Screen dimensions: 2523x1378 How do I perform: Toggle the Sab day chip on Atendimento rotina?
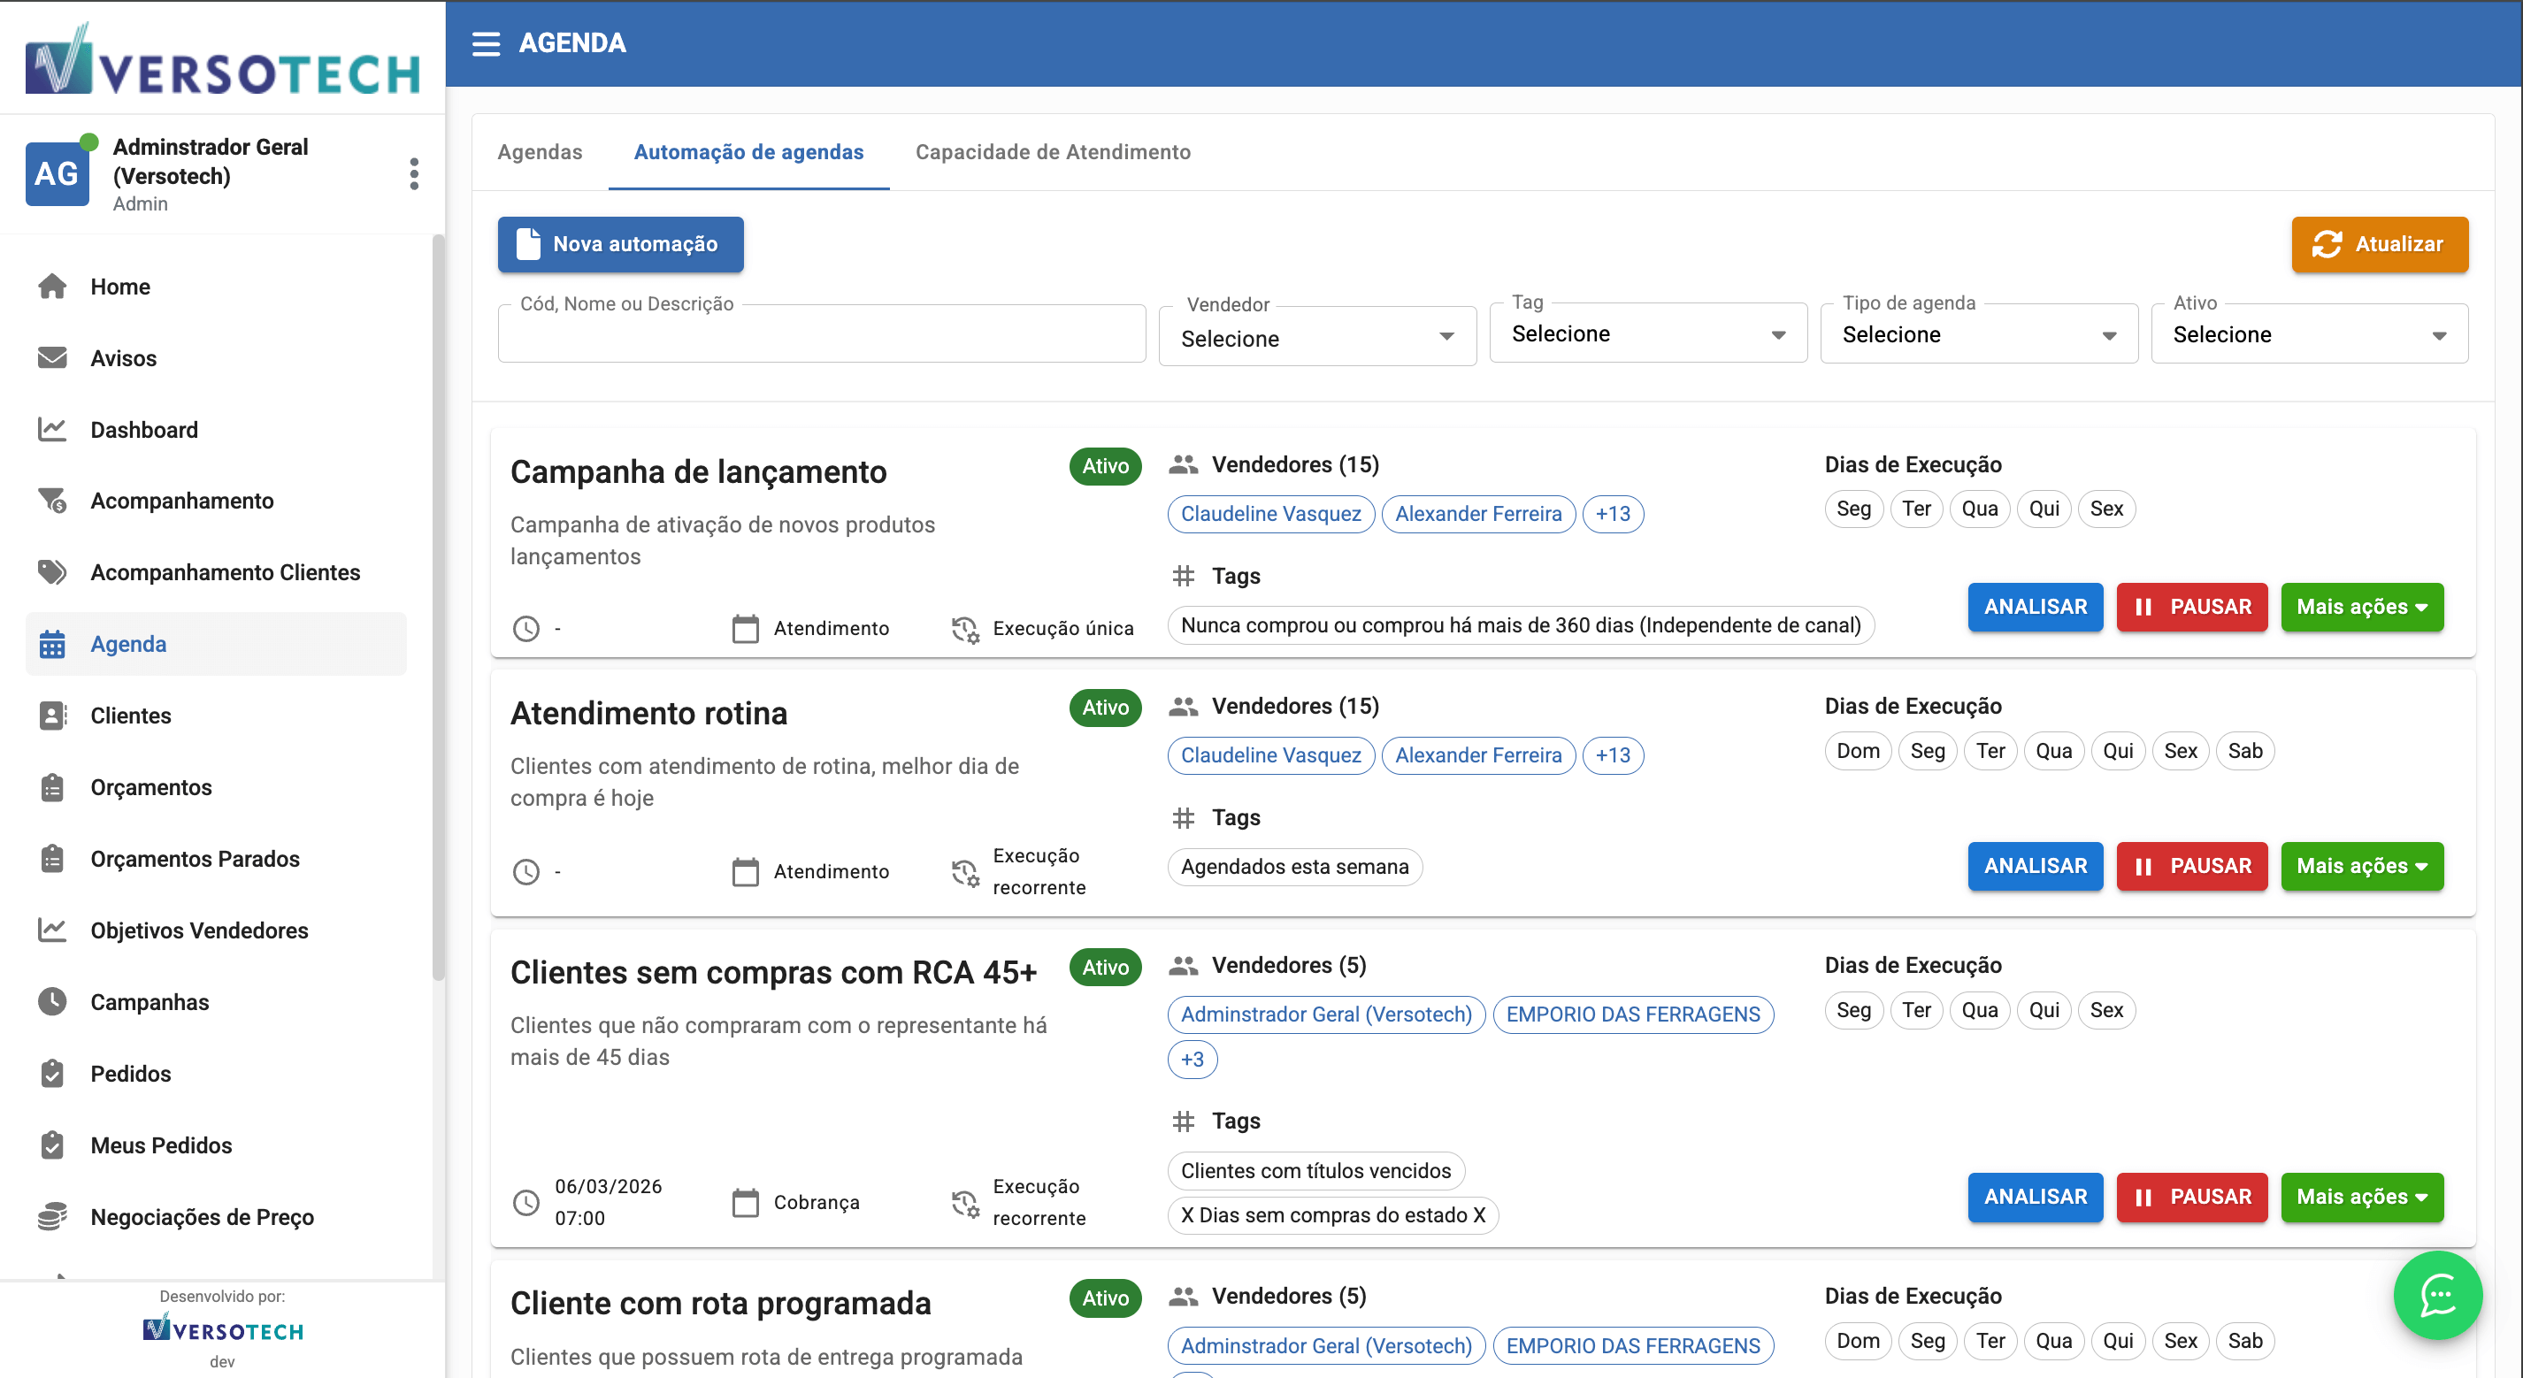click(x=2246, y=750)
